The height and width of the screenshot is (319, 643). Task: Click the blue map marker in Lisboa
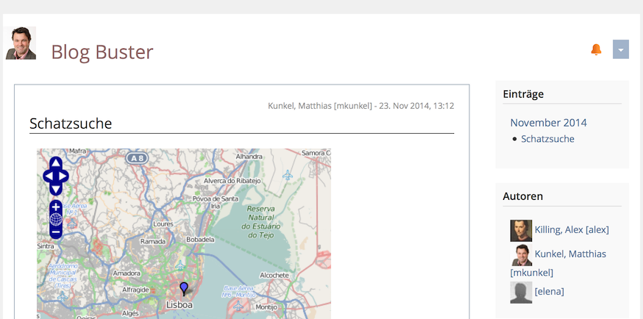pos(184,288)
